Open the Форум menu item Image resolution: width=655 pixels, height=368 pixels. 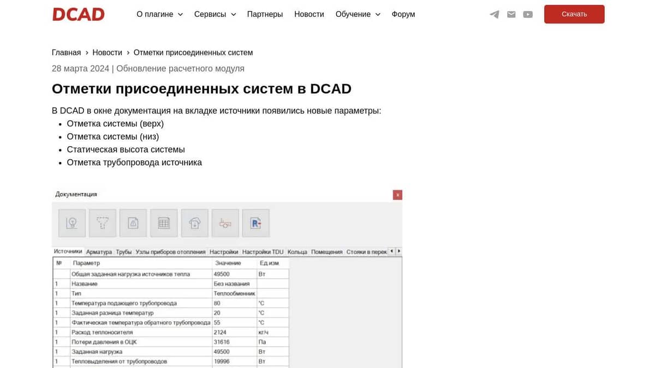pos(403,14)
